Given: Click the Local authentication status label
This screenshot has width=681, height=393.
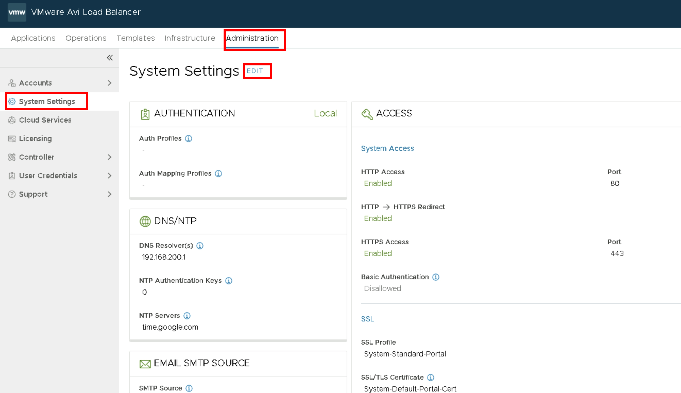Looking at the screenshot, I should 325,113.
